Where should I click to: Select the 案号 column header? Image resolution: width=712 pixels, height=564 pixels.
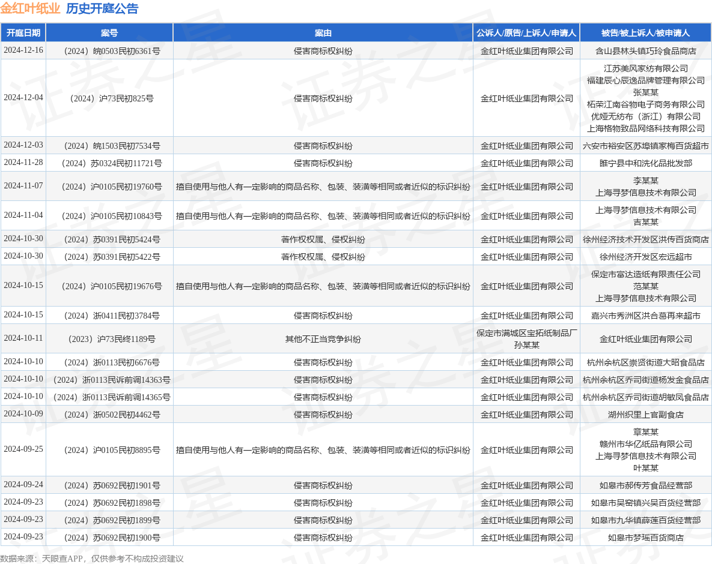(109, 33)
